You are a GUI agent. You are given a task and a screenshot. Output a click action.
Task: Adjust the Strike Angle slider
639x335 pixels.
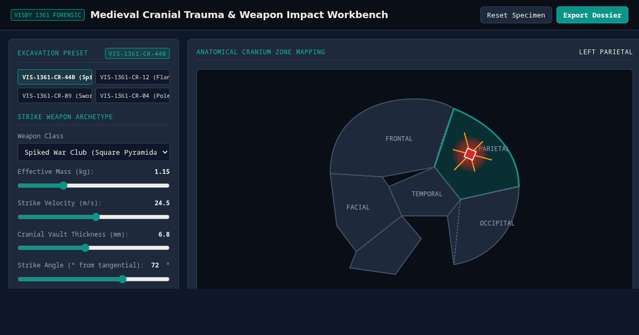[x=94, y=279]
